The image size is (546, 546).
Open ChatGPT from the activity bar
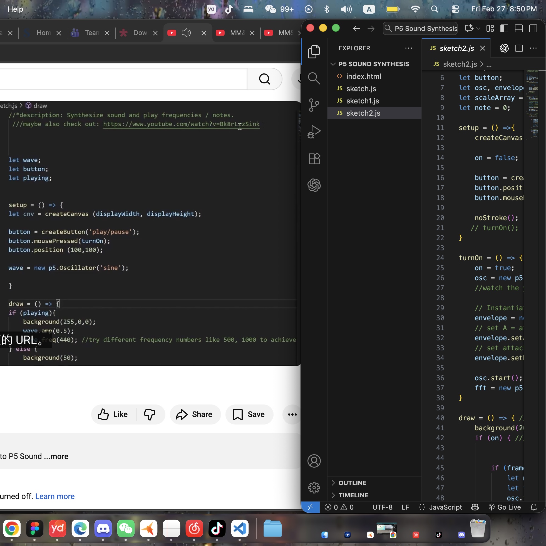[x=314, y=185]
